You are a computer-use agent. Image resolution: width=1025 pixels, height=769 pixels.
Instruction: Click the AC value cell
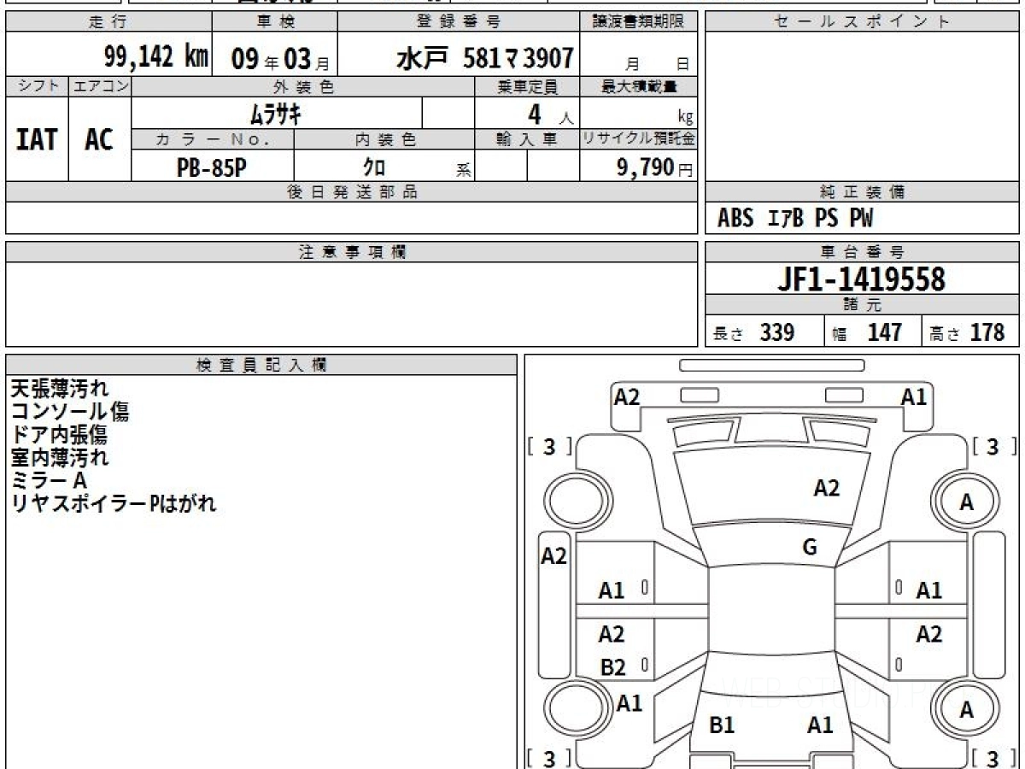pos(100,139)
